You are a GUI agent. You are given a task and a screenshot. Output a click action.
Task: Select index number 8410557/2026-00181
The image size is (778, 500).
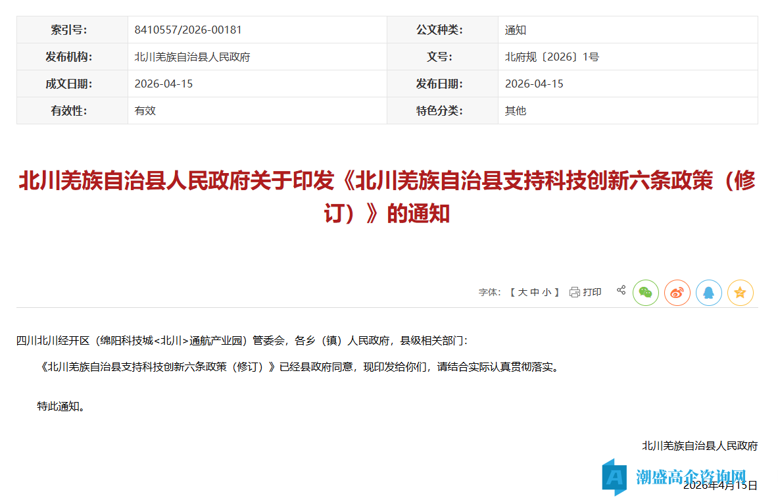click(x=187, y=30)
